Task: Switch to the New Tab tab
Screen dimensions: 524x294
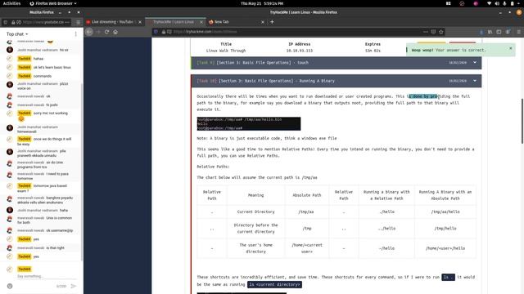Action: click(236, 22)
